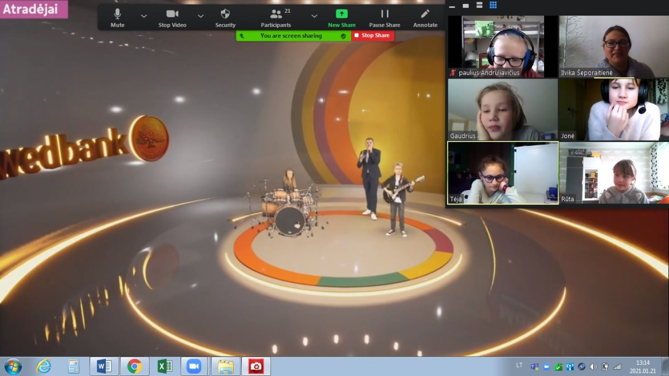Open the Security shield menu
The height and width of the screenshot is (376, 669).
tap(225, 17)
